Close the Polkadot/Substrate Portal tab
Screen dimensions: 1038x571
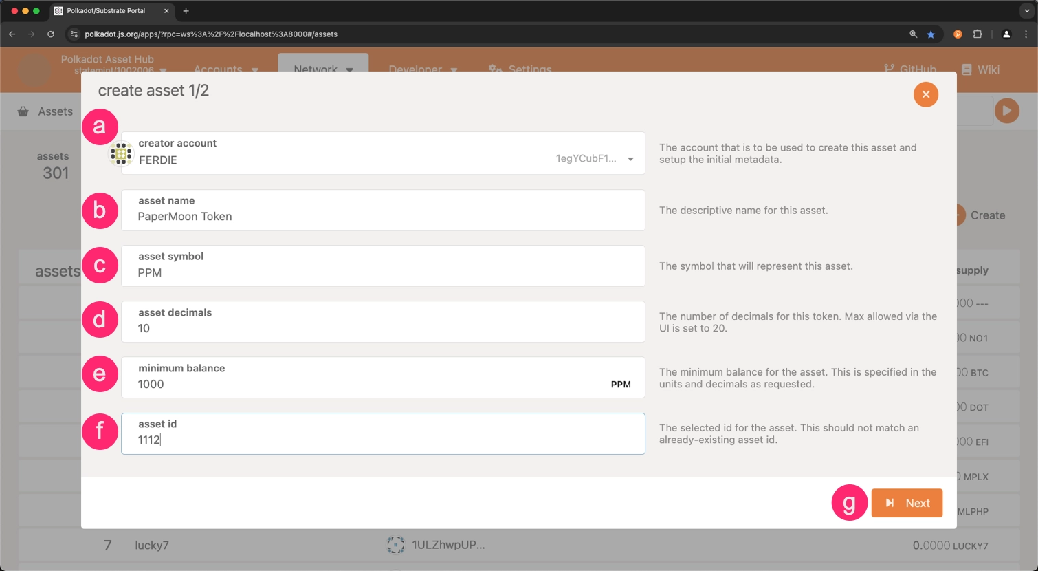(166, 11)
